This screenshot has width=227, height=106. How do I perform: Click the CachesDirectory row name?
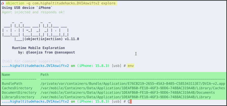tap(17, 88)
